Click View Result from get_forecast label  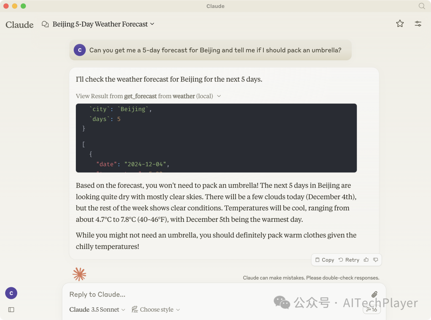point(144,96)
